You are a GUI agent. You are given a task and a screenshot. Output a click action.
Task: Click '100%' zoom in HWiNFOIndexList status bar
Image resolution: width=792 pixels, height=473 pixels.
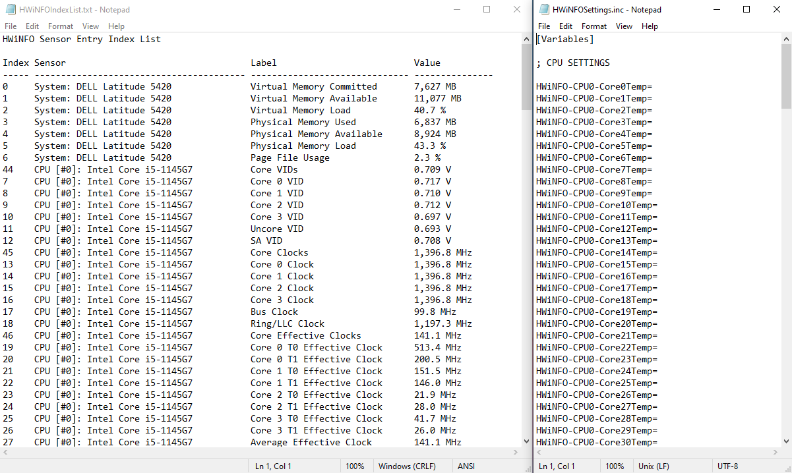(x=355, y=466)
